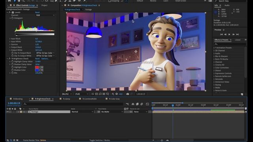Image resolution: width=253 pixels, height=142 pixels.
Task: Click the Histogram stopwatch icon
Action: click(13, 18)
